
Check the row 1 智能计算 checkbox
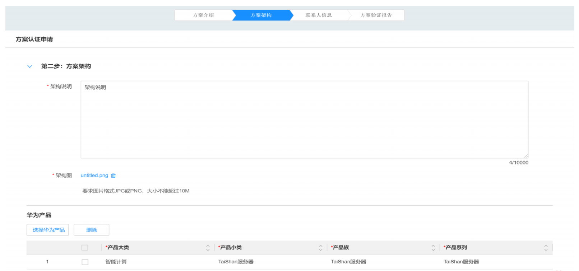pyautogui.click(x=85, y=262)
